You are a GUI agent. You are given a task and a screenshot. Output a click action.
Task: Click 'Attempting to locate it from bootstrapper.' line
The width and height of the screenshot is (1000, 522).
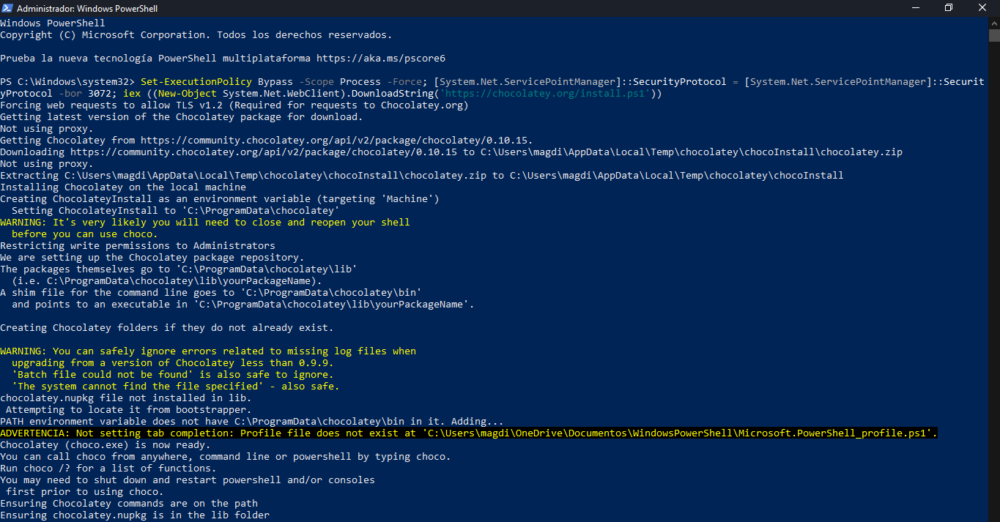click(129, 410)
